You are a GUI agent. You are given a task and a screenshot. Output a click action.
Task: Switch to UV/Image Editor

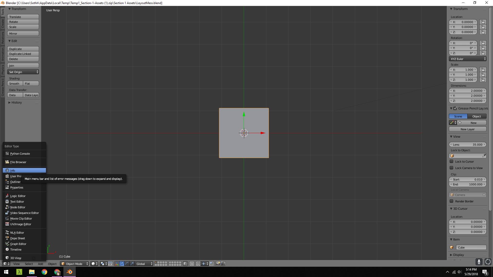[x=24, y=224]
